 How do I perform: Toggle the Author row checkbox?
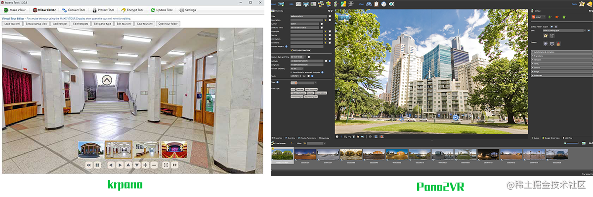[321, 24]
